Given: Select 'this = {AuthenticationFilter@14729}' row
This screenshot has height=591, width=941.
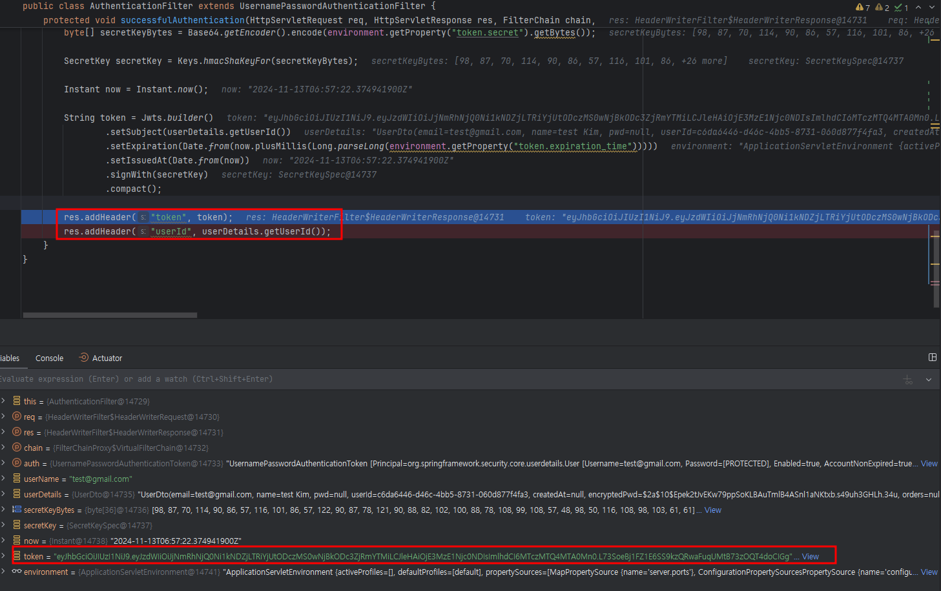Looking at the screenshot, I should [x=470, y=401].
